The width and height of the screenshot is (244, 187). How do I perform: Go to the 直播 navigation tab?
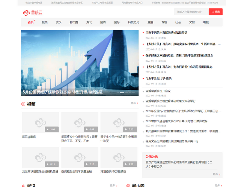(x=150, y=22)
